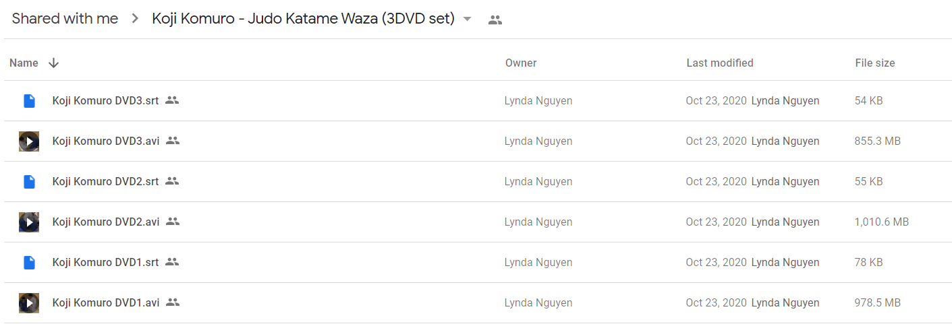Image resolution: width=952 pixels, height=324 pixels.
Task: Click the Koji Komuro DVD1.srt document icon
Action: pos(29,263)
